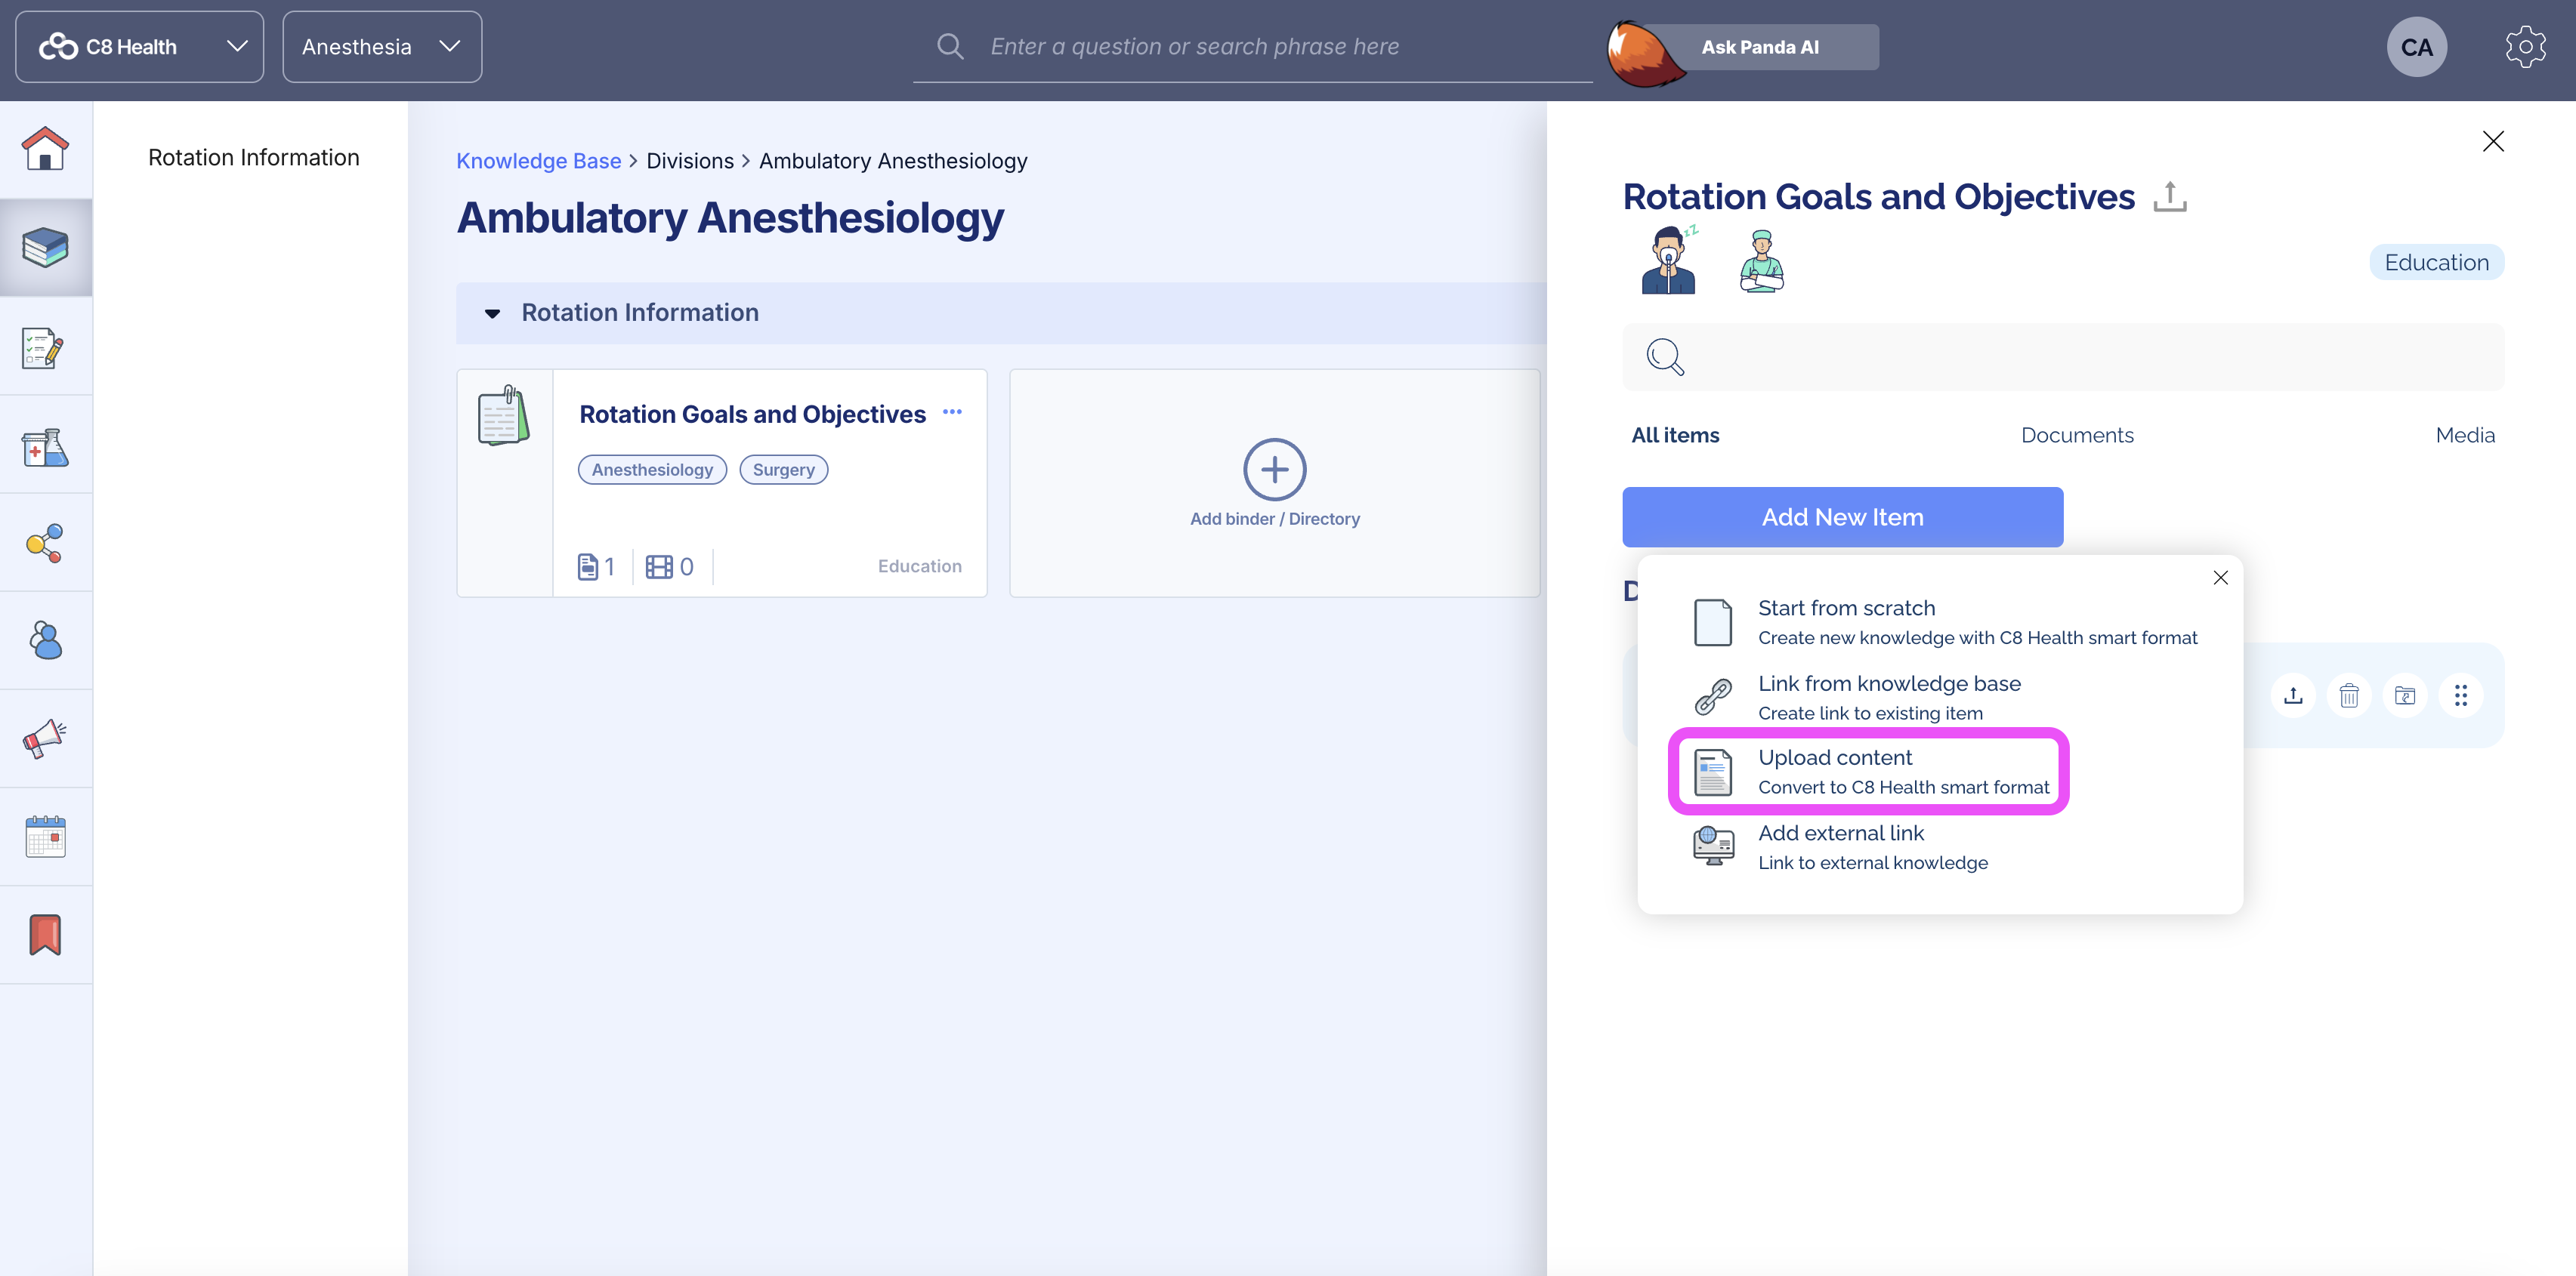This screenshot has height=1276, width=2576.
Task: Follow the Knowledge Base breadcrumb link
Action: point(538,161)
